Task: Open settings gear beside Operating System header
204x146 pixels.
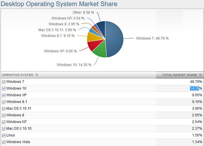Action: pyautogui.click(x=37, y=75)
